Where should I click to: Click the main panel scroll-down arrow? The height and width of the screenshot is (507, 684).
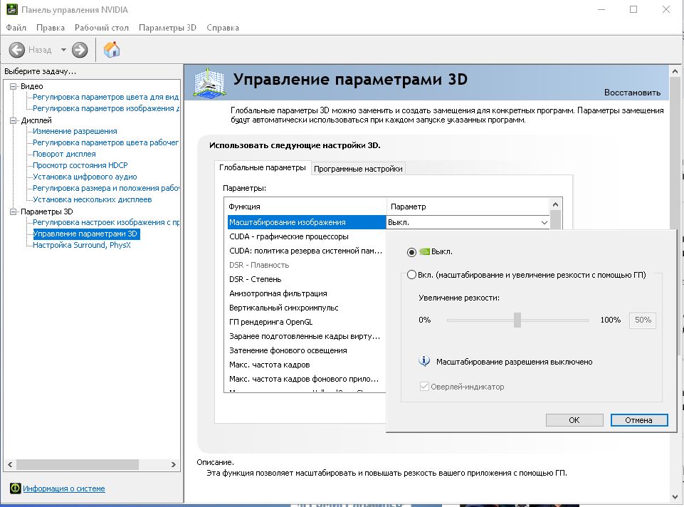tap(675, 497)
